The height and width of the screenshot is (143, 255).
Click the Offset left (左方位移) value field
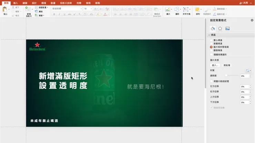point(244,87)
